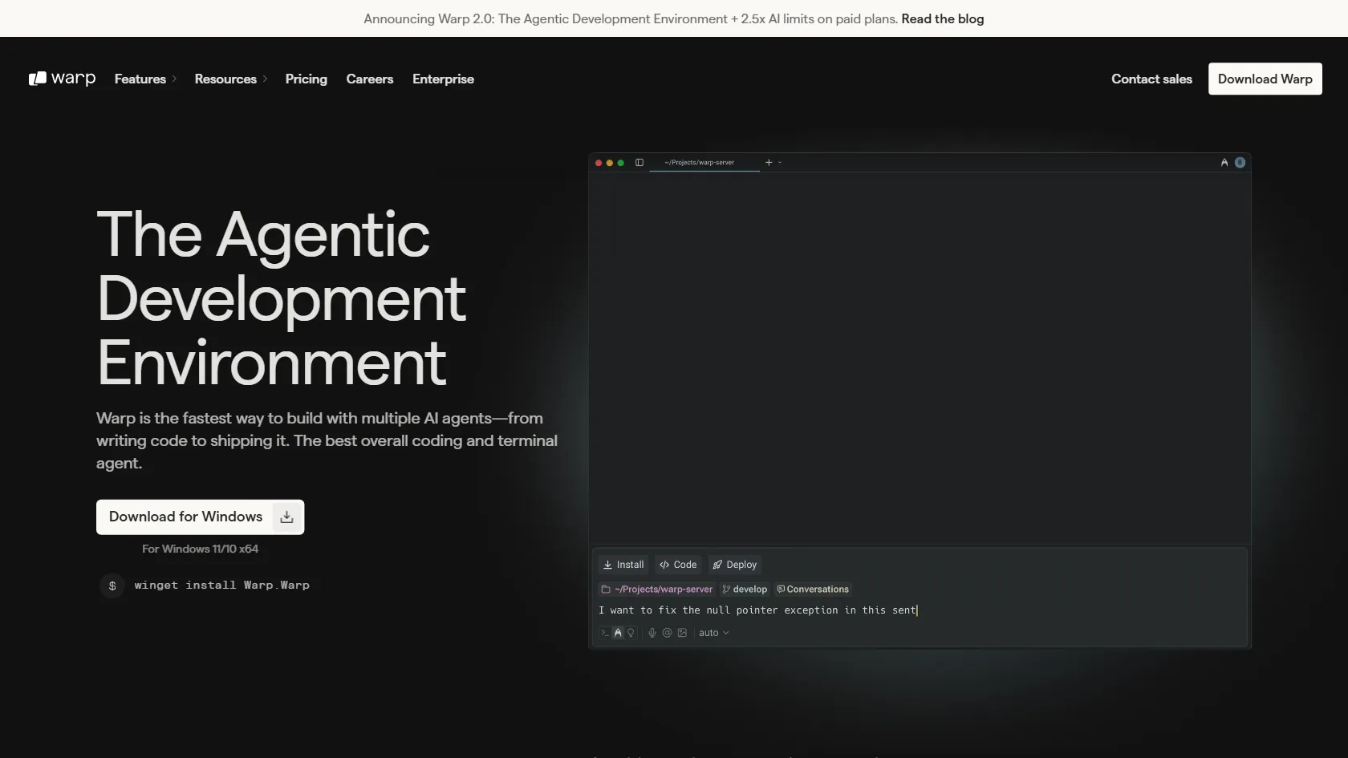The height and width of the screenshot is (758, 1348).
Task: Click Download for Windows button
Action: [x=200, y=517]
